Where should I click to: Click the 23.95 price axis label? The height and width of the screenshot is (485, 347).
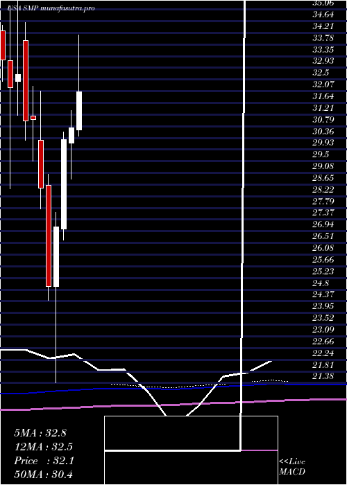[323, 306]
